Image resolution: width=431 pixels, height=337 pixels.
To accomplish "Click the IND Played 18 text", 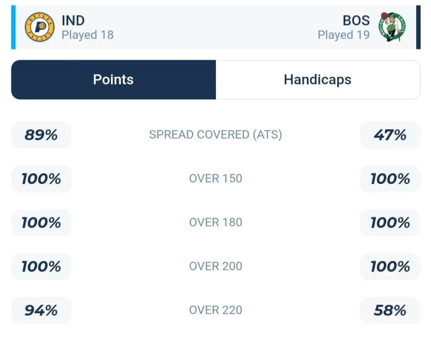I will (88, 35).
